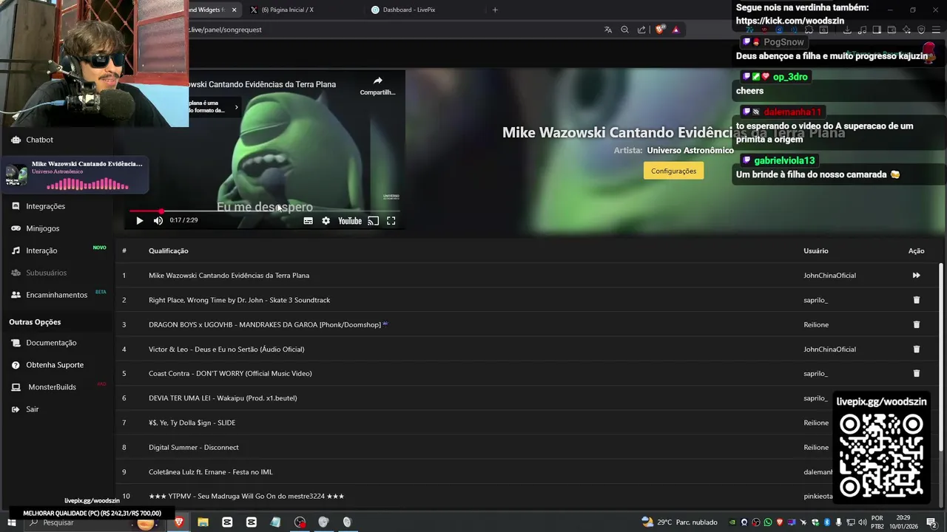
Task: Open Documentação link
Action: pyautogui.click(x=51, y=343)
